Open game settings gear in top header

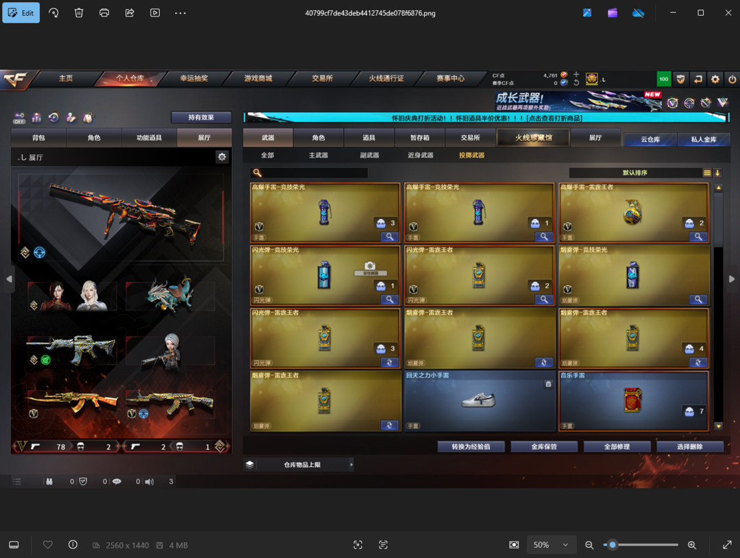tap(715, 80)
